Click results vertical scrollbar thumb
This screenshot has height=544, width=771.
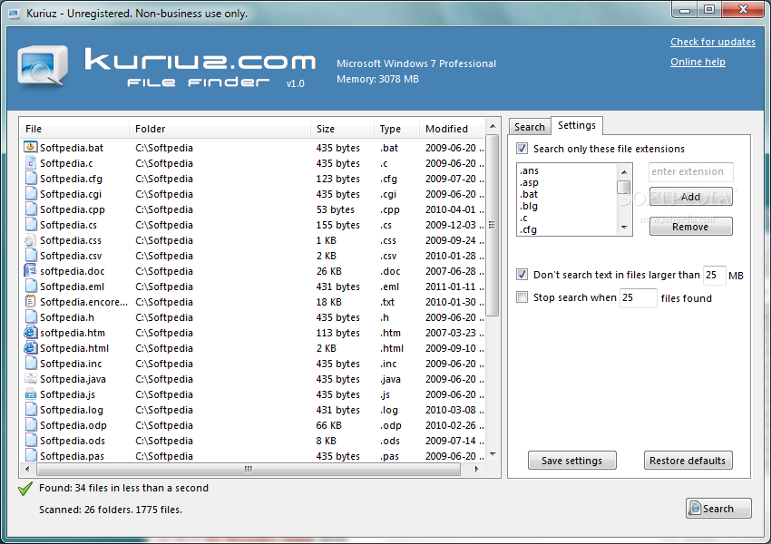493,226
